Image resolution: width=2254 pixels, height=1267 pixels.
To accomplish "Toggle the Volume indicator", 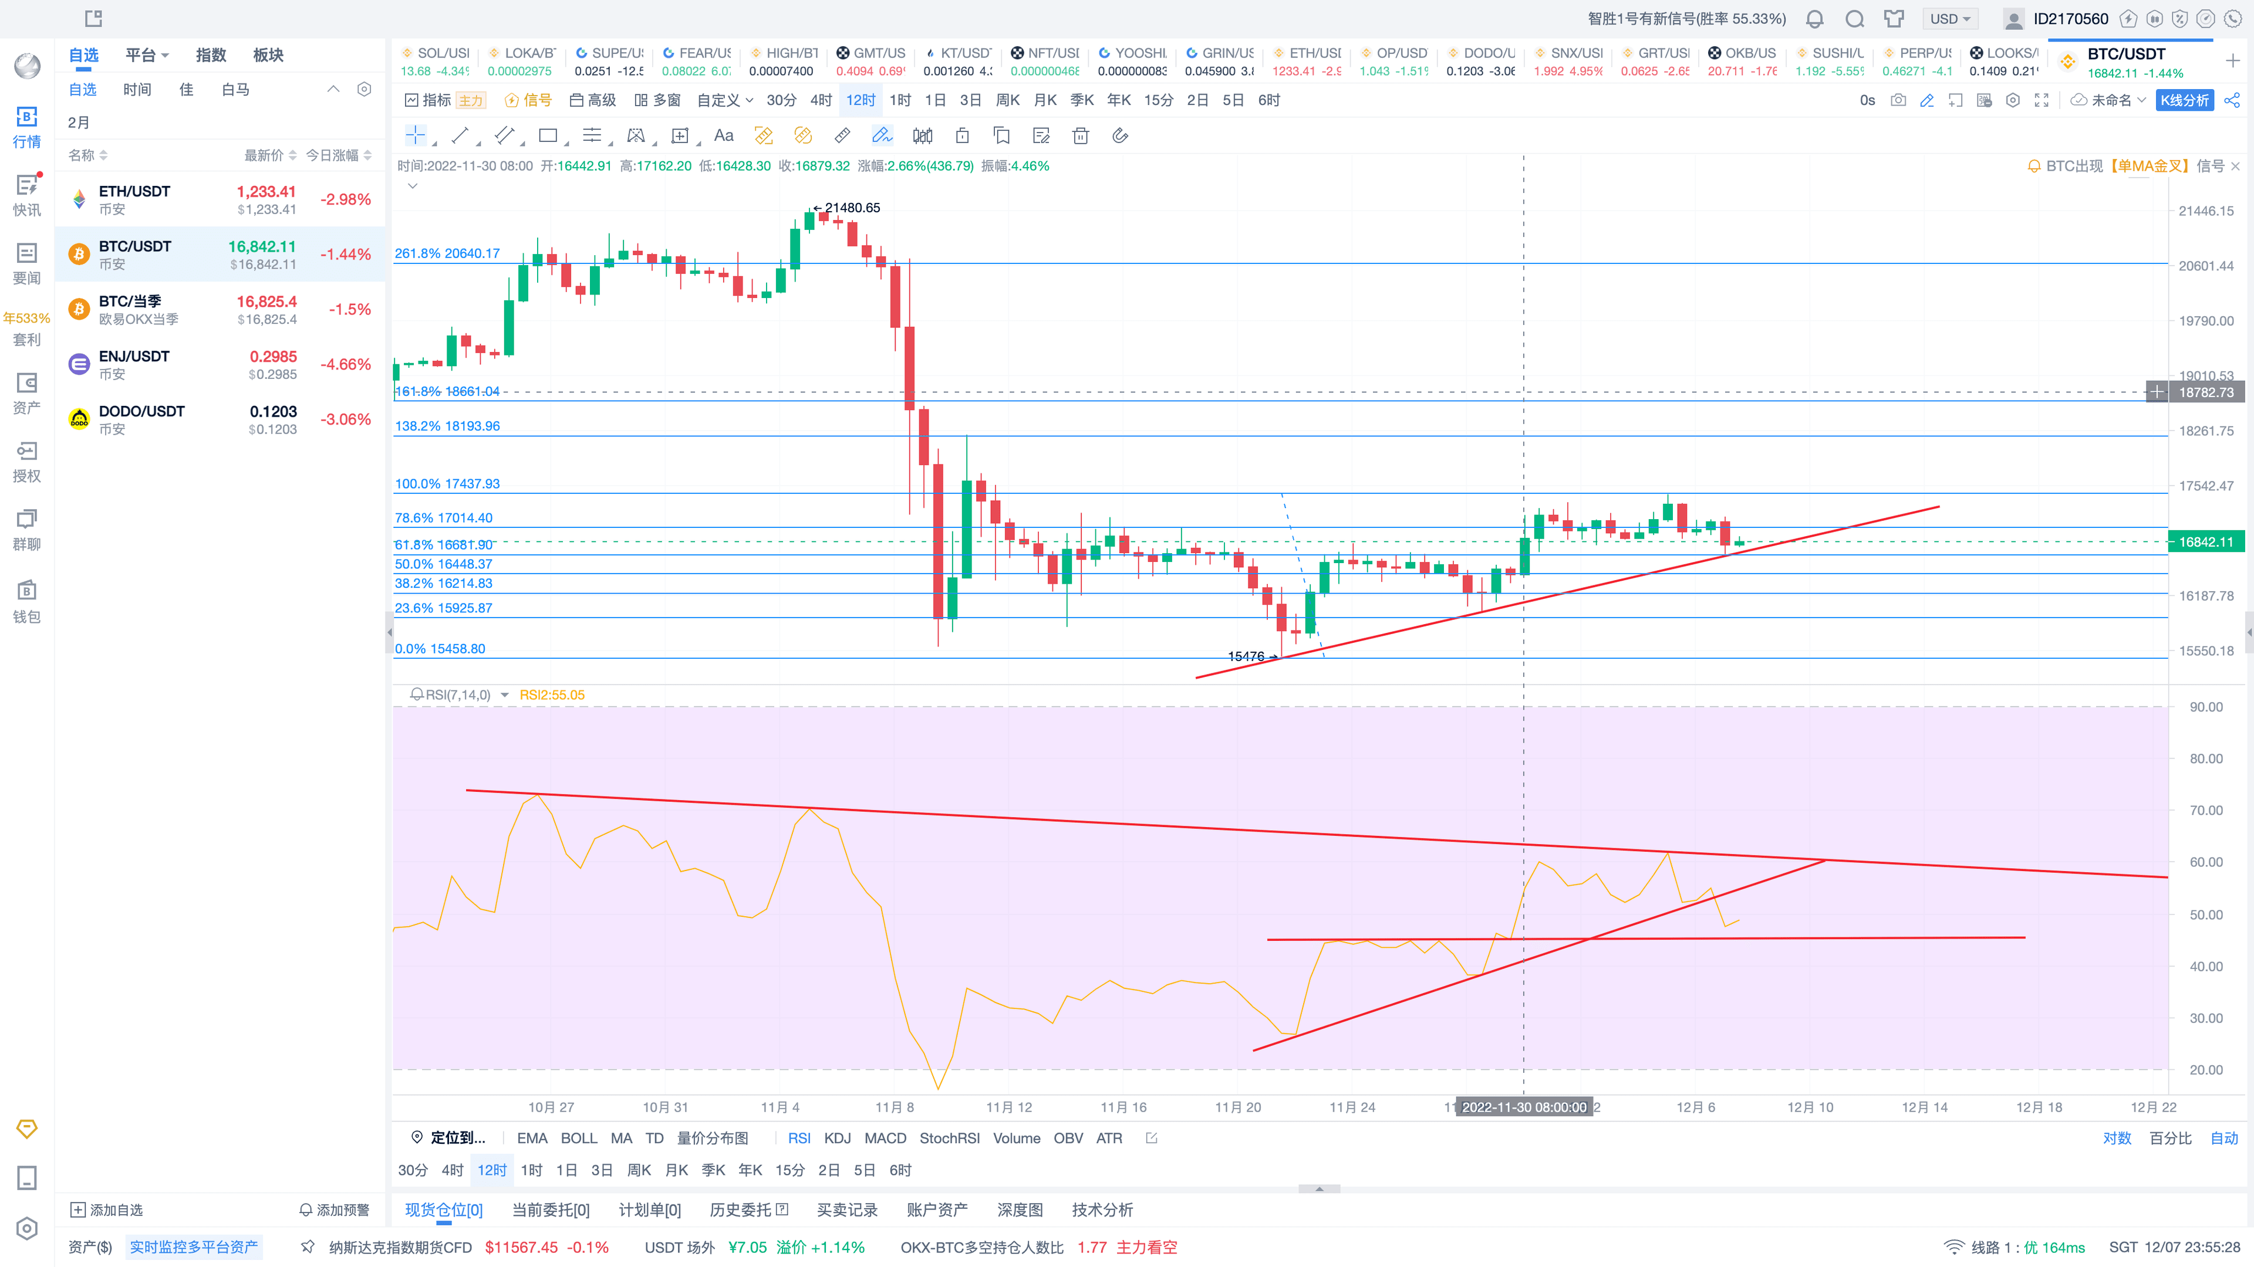I will [x=1017, y=1139].
